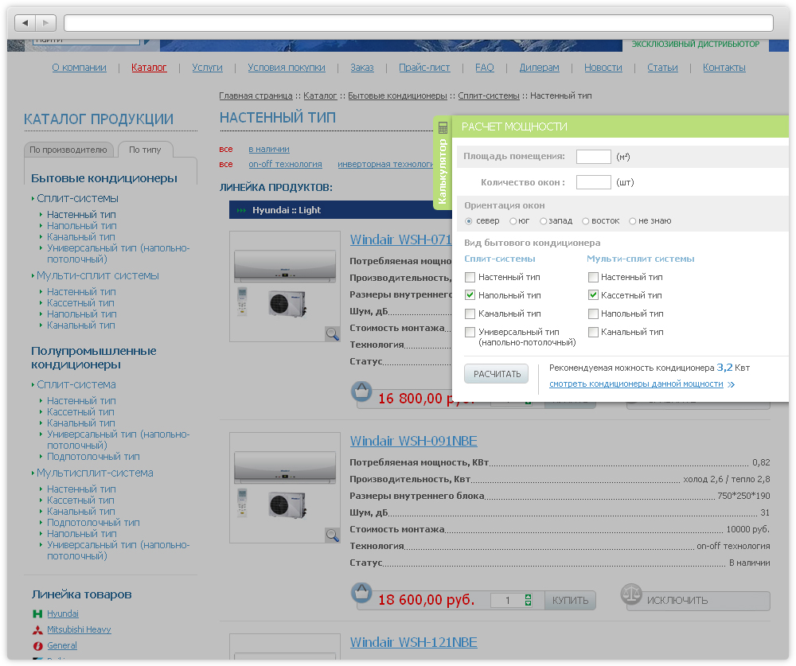Open Прайс-лист in the top menu
Screen dimensions: 796x666
(424, 68)
